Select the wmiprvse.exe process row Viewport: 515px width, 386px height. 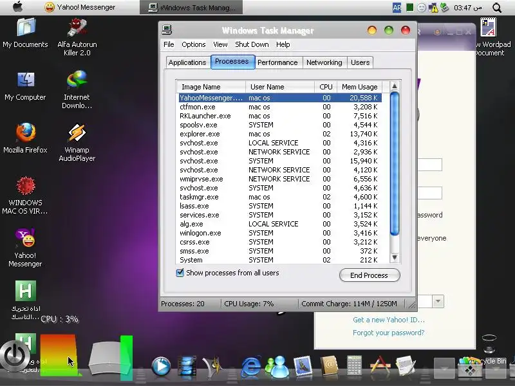tap(280, 179)
